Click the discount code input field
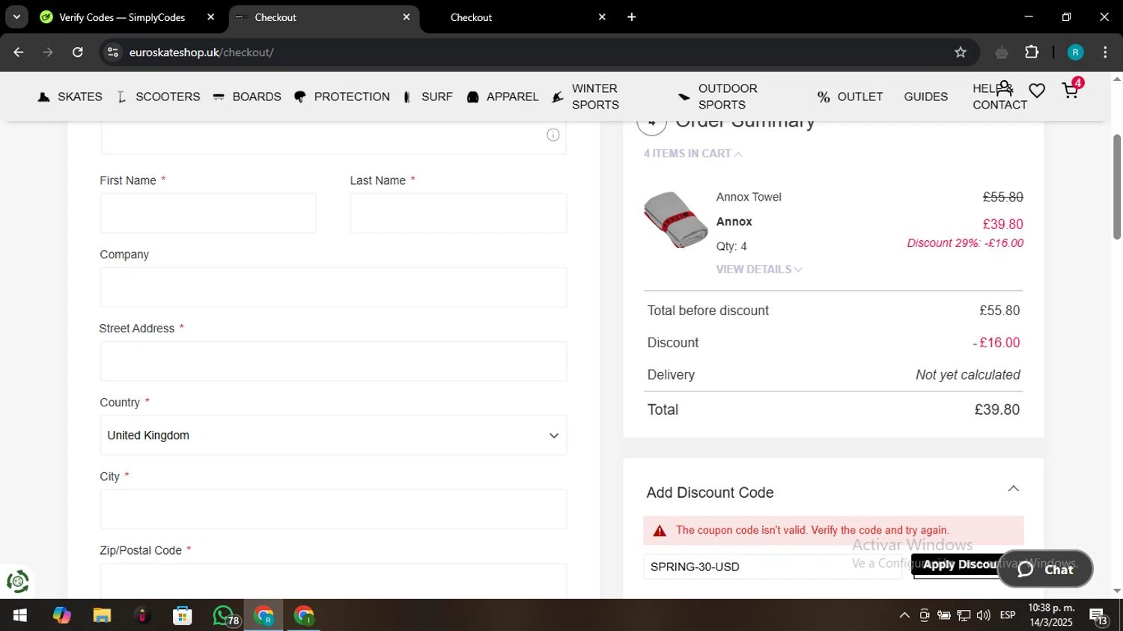The image size is (1123, 631). 773,567
